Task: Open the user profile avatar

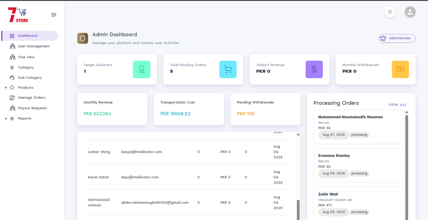Action: click(410, 12)
